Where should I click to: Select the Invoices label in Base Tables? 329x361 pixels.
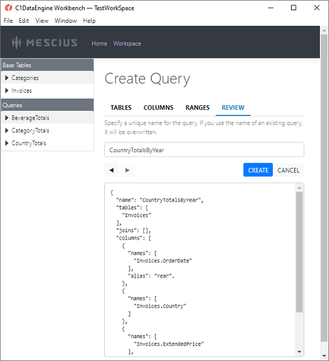click(22, 90)
